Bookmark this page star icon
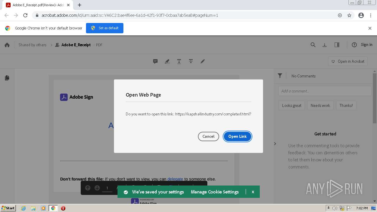377x212 pixels. [x=349, y=15]
